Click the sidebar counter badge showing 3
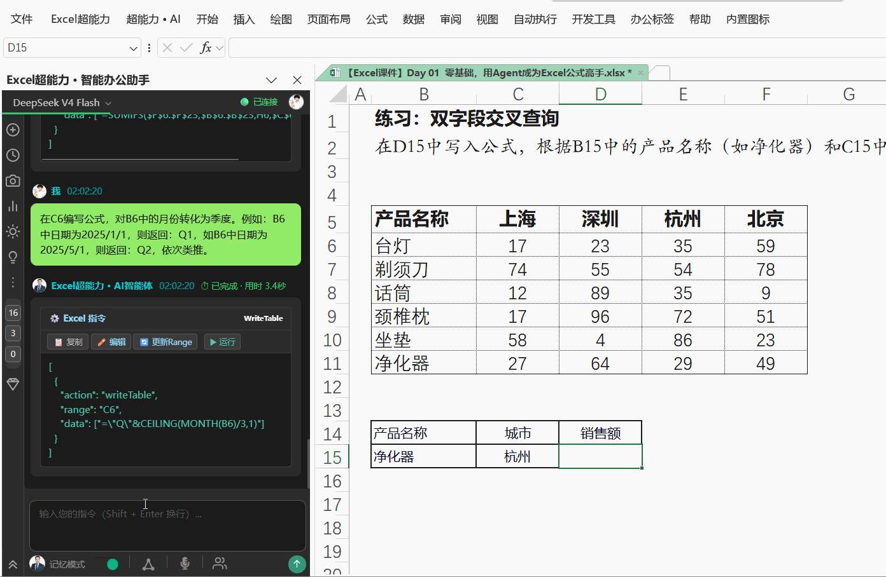The image size is (886, 577). tap(13, 333)
